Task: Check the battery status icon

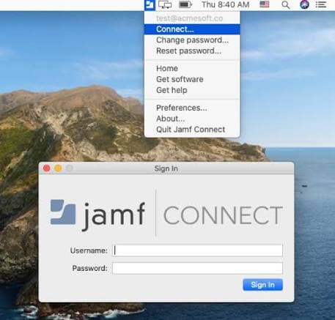Action: [185, 4]
